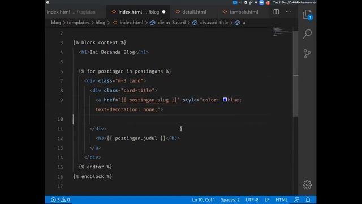Click '{{ postingan.judul }}' text
The image size is (362, 204).
click(x=136, y=138)
